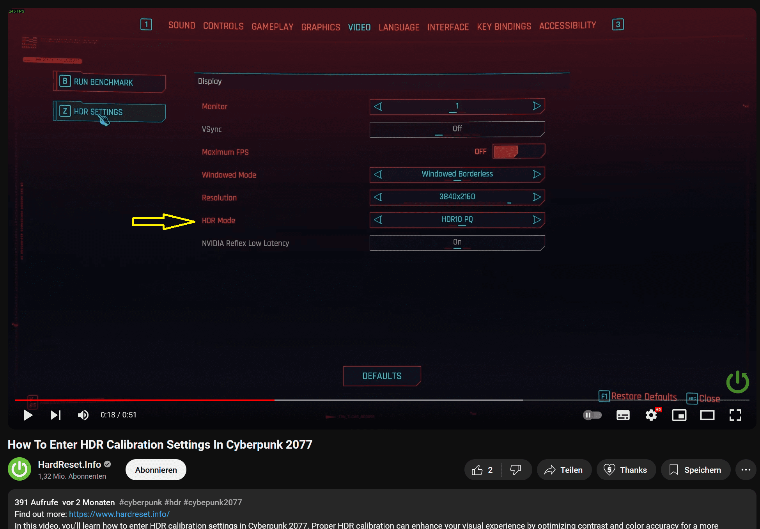Lower Resolution with left arrow
760x529 pixels.
click(378, 197)
